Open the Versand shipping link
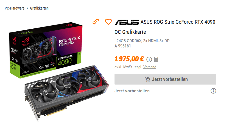 (150, 67)
